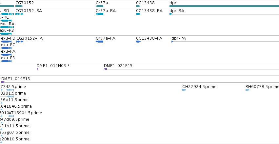The image size is (279, 144).
Task: Click the CG30152-PA protein arrows
Action: 20,42
